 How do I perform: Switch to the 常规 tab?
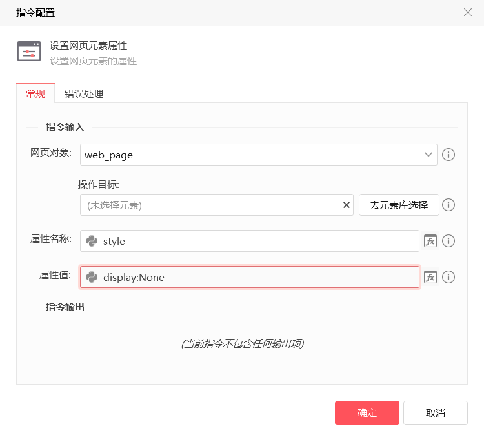35,93
